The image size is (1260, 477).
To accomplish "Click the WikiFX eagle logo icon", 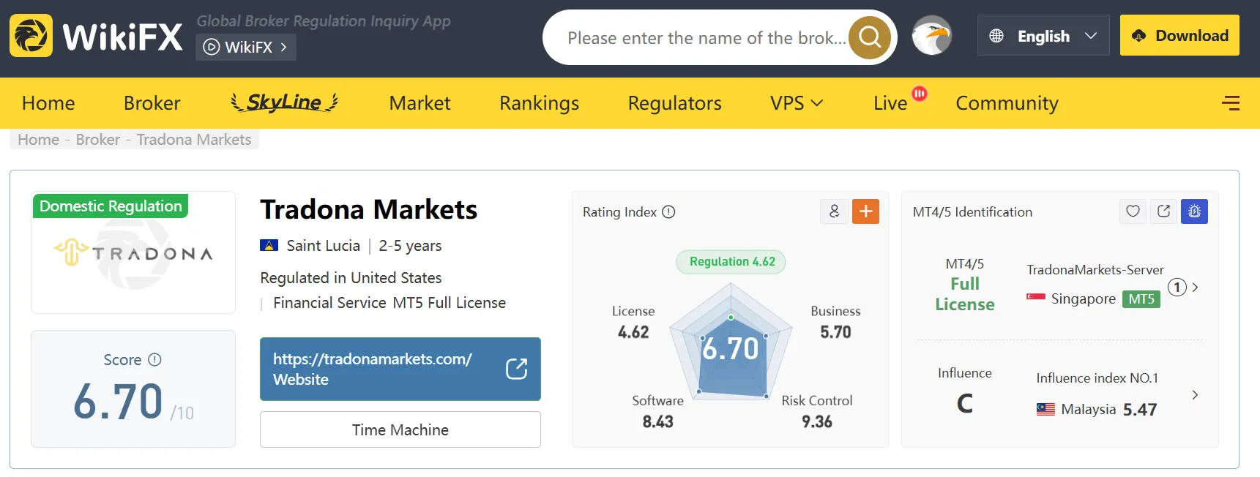I will [31, 35].
